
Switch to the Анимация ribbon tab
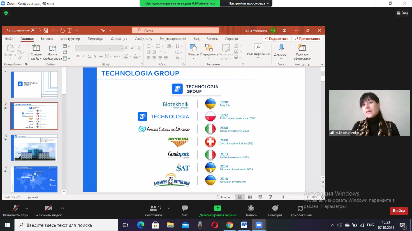click(119, 39)
